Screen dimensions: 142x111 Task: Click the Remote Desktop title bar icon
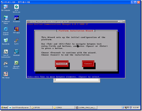pyautogui.click(x=2, y=2)
